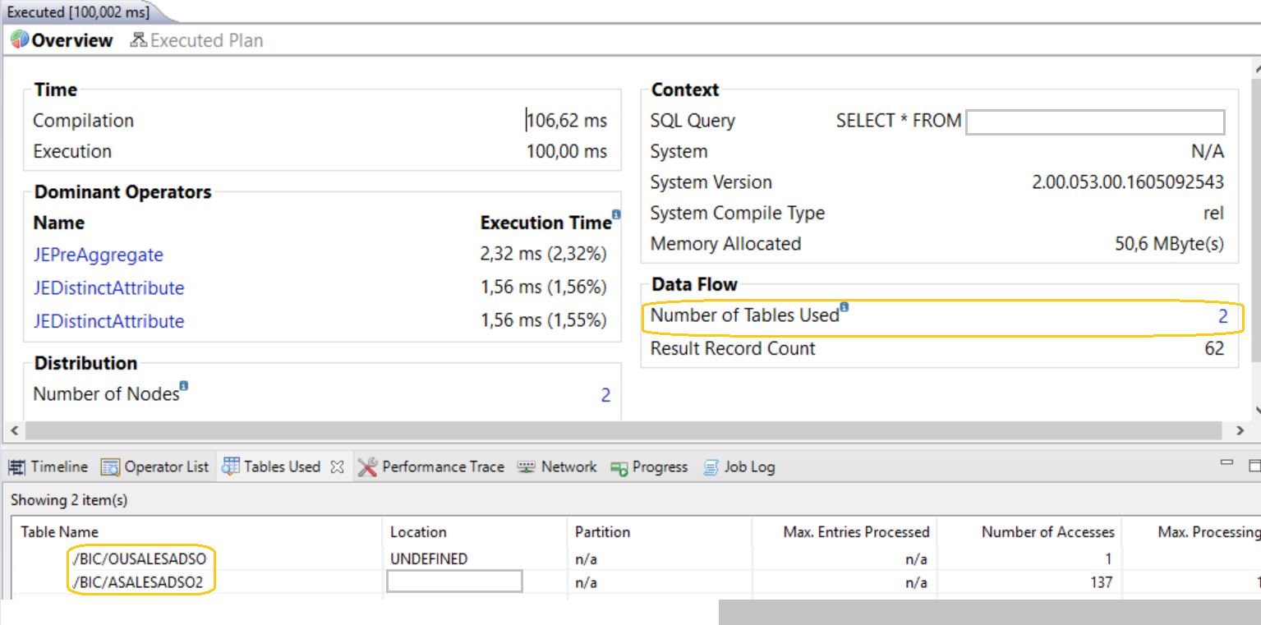Click the Tables Used grid icon
The image size is (1261, 625).
231,466
